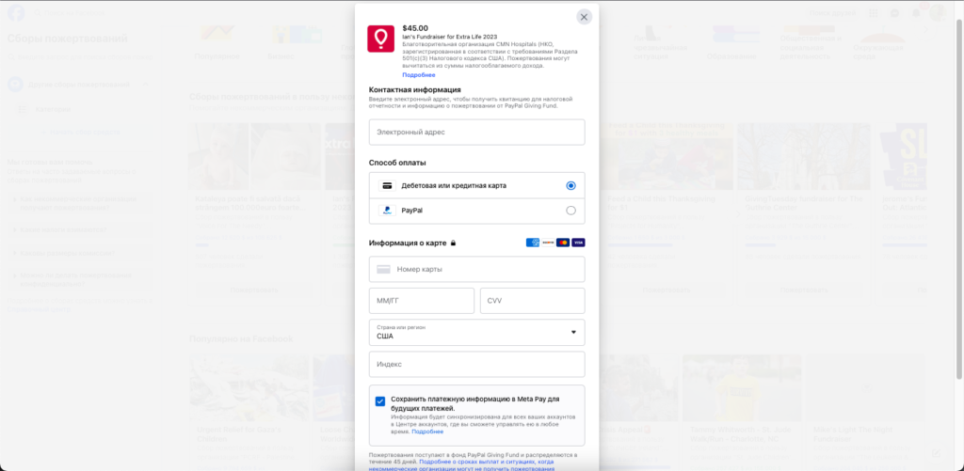Click the credit card icon in payment methods
The image size is (964, 471).
387,185
